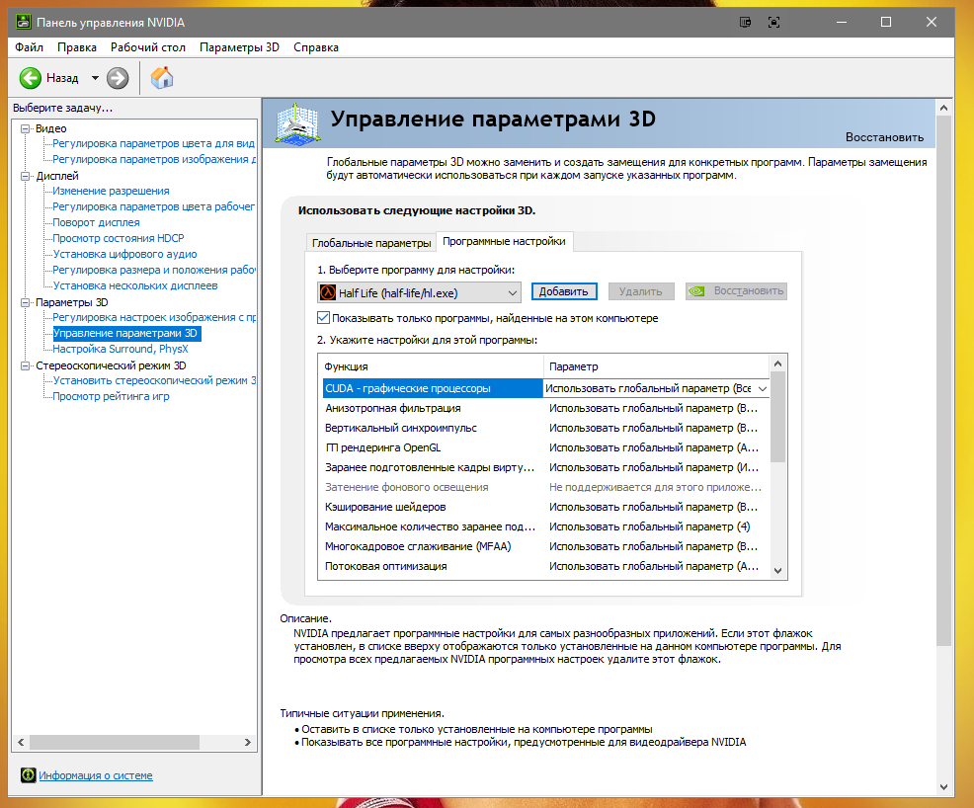
Task: Click the Параметр column header
Action: 657,366
